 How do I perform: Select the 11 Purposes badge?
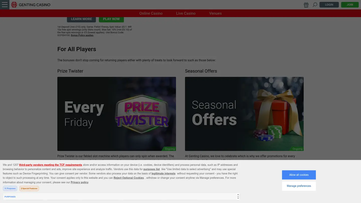tap(10, 188)
